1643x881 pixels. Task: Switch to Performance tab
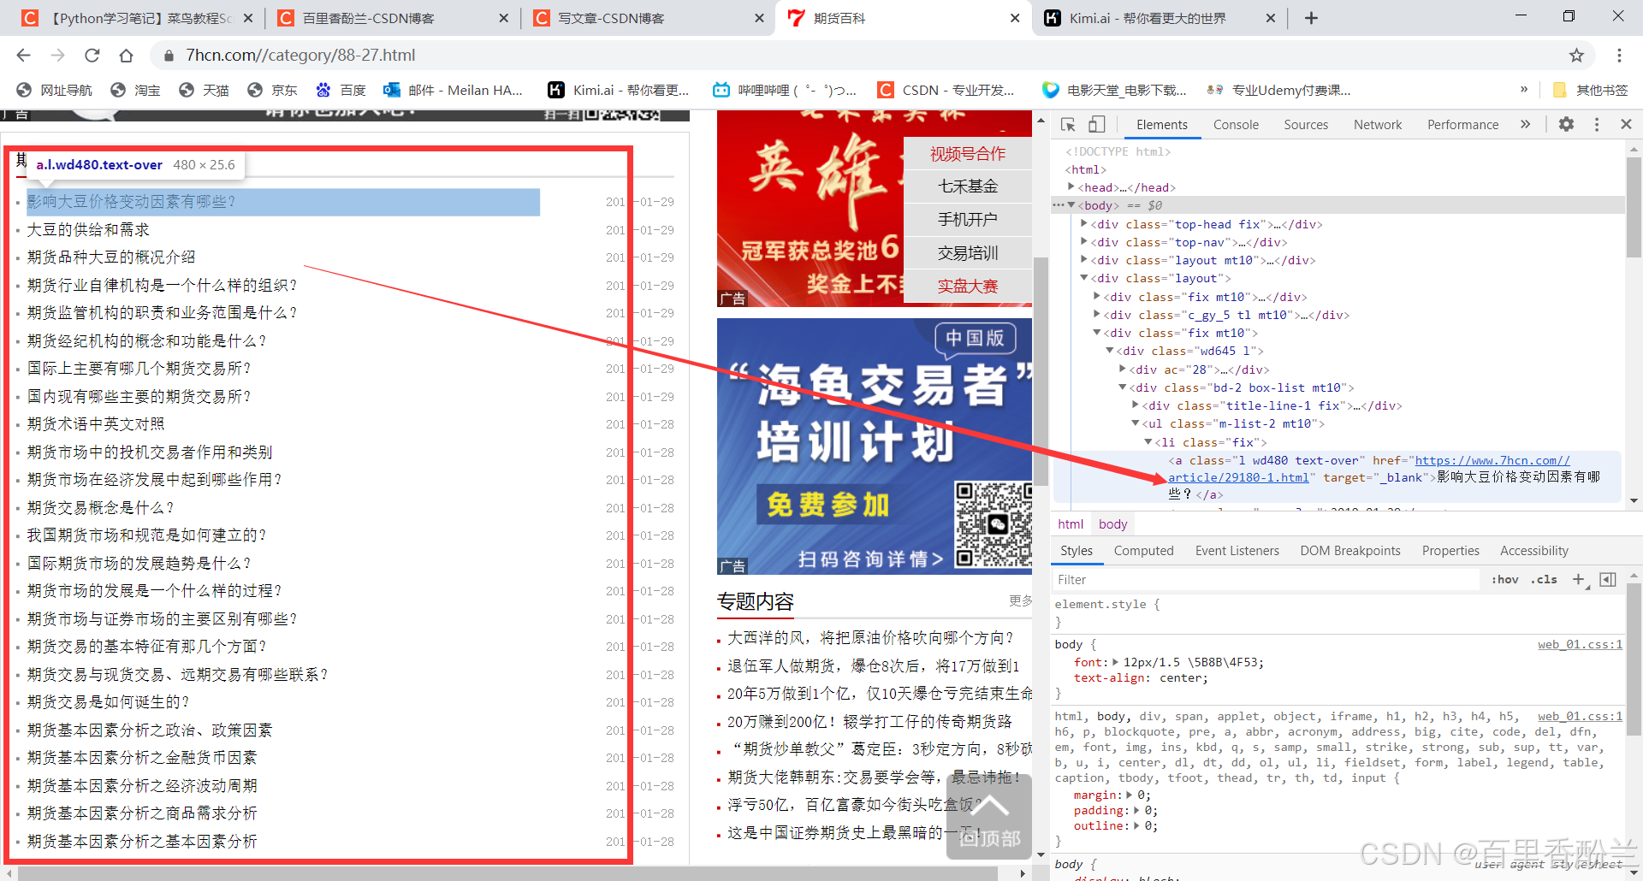click(1462, 125)
